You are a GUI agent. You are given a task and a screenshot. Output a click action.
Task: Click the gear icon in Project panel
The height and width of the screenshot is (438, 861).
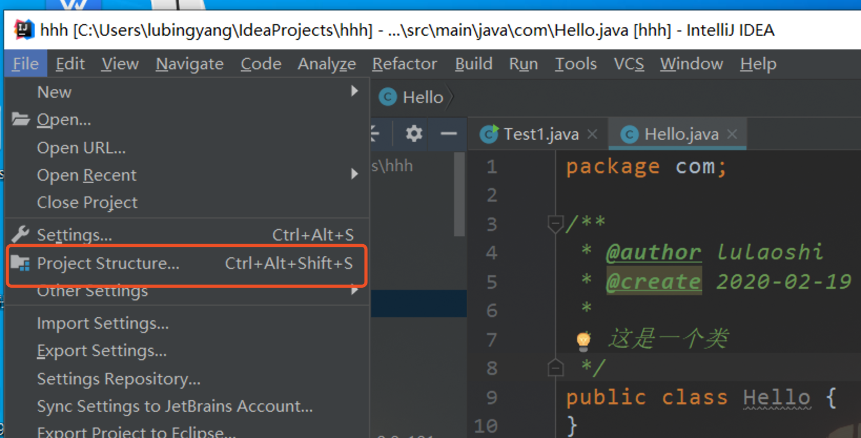[x=414, y=134]
